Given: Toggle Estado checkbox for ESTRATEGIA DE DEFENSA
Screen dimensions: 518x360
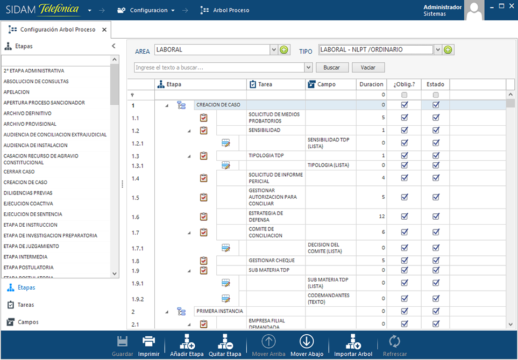Looking at the screenshot, I should pos(436,217).
